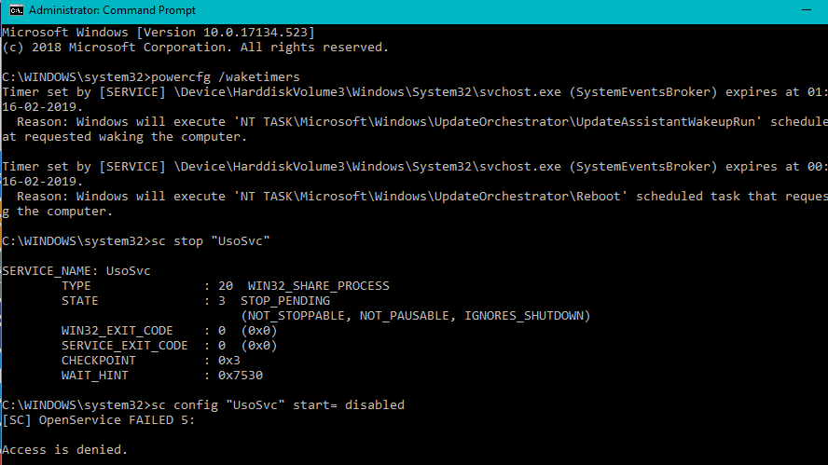Click the 'WIN32_SHARE_PROCESS' type value
828x465 pixels.
pyautogui.click(x=318, y=286)
